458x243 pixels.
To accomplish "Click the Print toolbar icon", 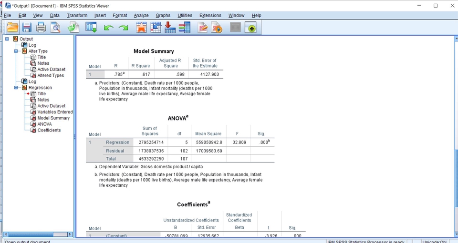I will coord(41,28).
